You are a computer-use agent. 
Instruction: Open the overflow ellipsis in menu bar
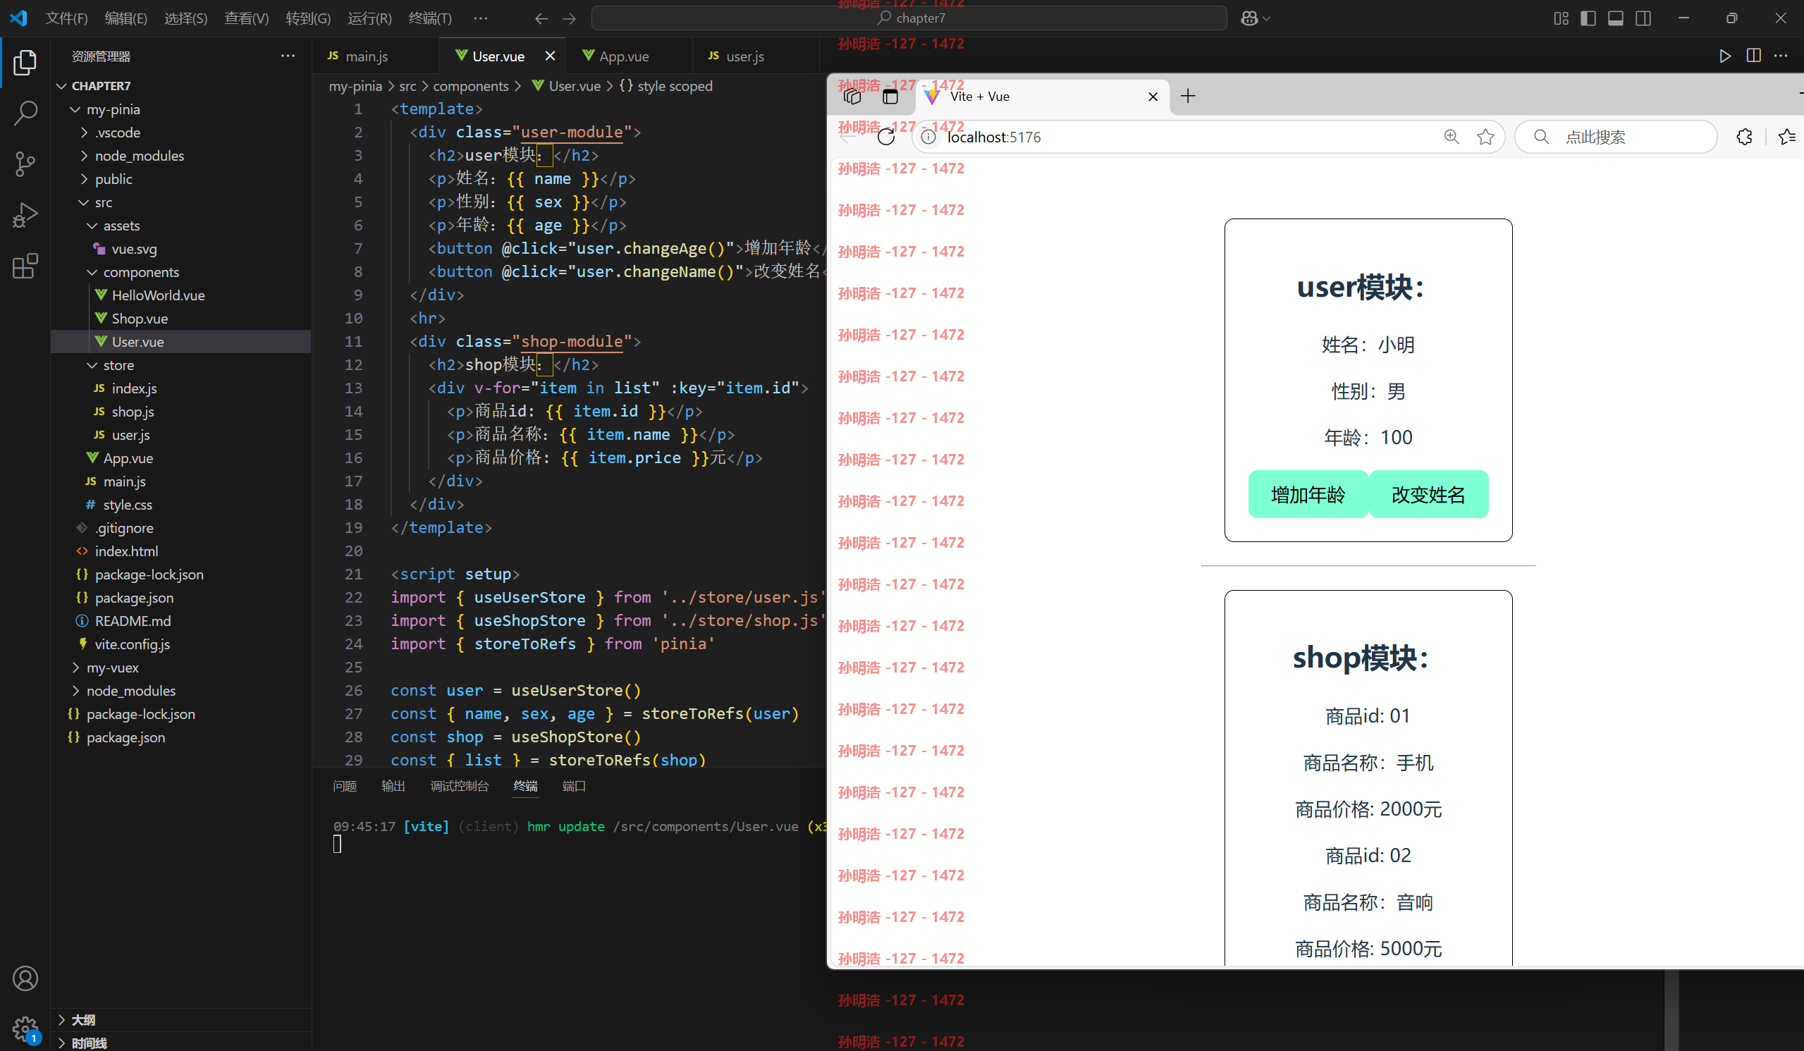tap(480, 18)
